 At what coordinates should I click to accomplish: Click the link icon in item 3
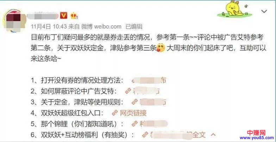(135, 102)
